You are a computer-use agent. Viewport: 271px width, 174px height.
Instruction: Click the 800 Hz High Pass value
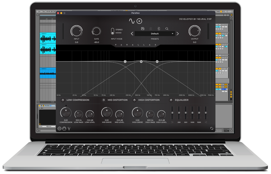click(150, 120)
